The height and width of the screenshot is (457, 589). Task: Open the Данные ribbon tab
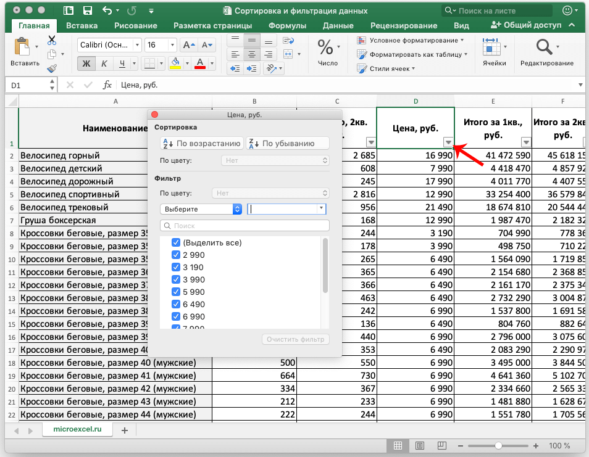click(338, 25)
